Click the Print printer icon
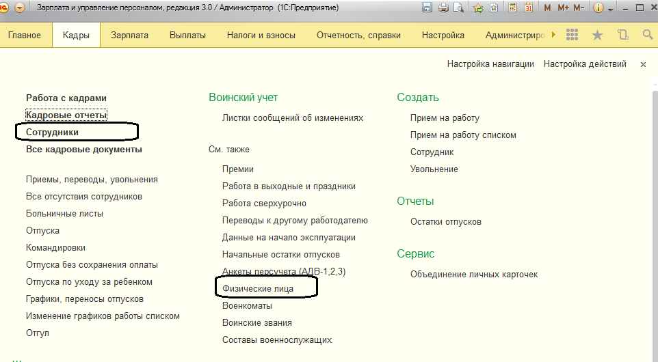This screenshot has height=362, width=658. point(443,8)
